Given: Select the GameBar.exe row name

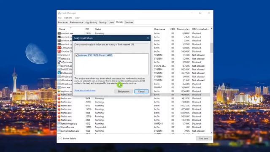Looking at the screenshot, I should pos(67,127).
